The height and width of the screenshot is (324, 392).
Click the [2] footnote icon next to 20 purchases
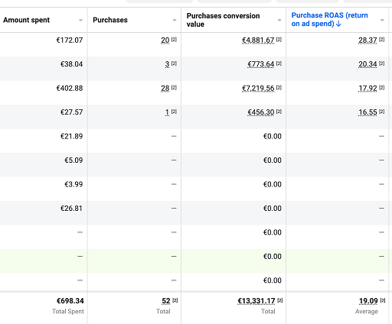(174, 40)
